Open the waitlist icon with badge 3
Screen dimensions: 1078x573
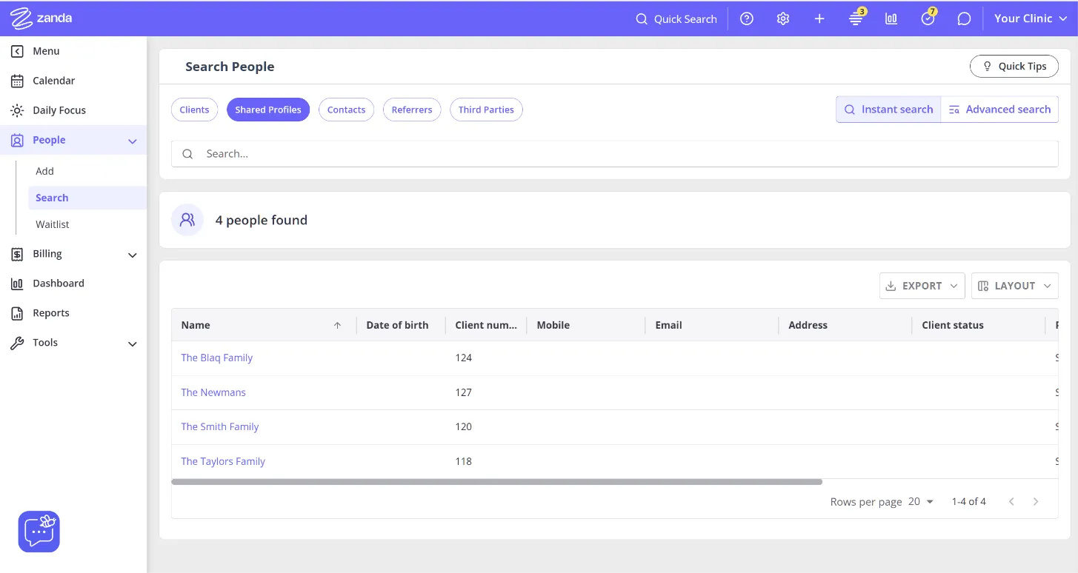coord(856,19)
